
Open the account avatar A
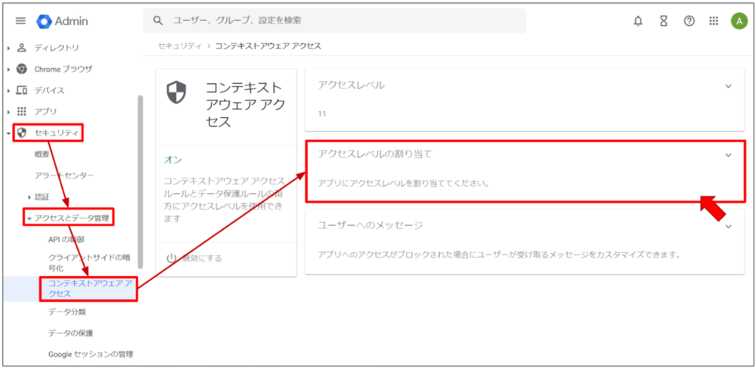click(739, 20)
